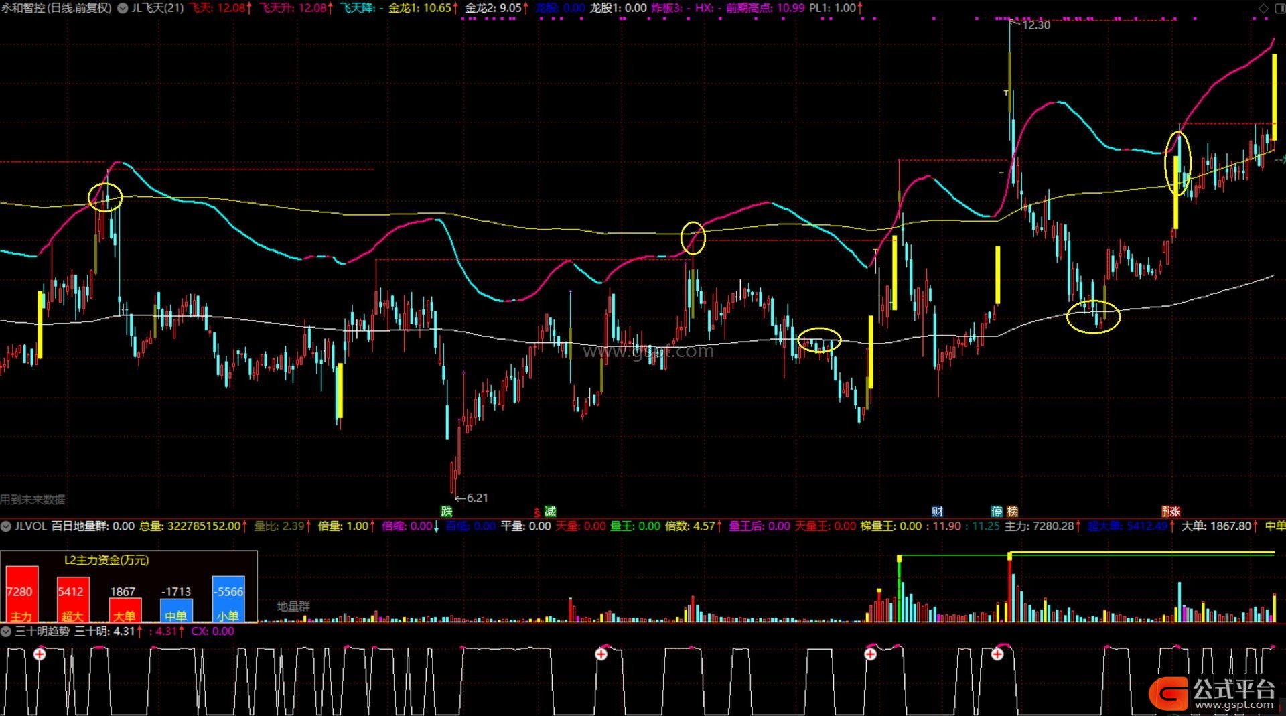Click the 6.21 low price label

coord(478,498)
